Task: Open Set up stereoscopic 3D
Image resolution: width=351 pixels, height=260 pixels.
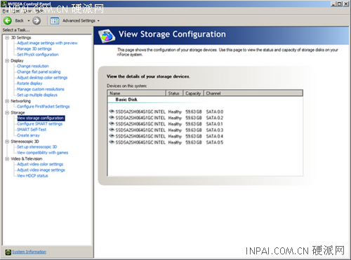Action: pos(37,147)
